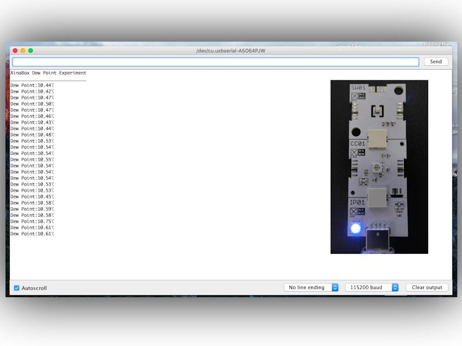Click the Dew Point:10.59 line

(32, 209)
